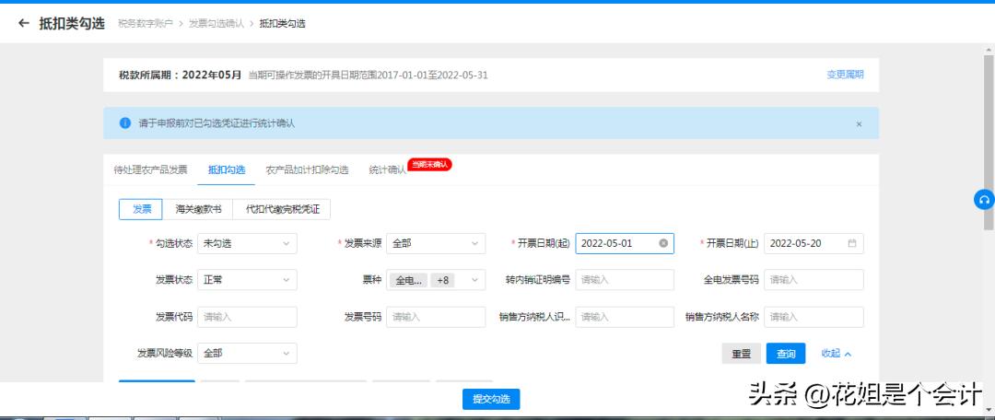Click the 全电... ticket type tag
The height and width of the screenshot is (420, 995).
[x=408, y=280]
